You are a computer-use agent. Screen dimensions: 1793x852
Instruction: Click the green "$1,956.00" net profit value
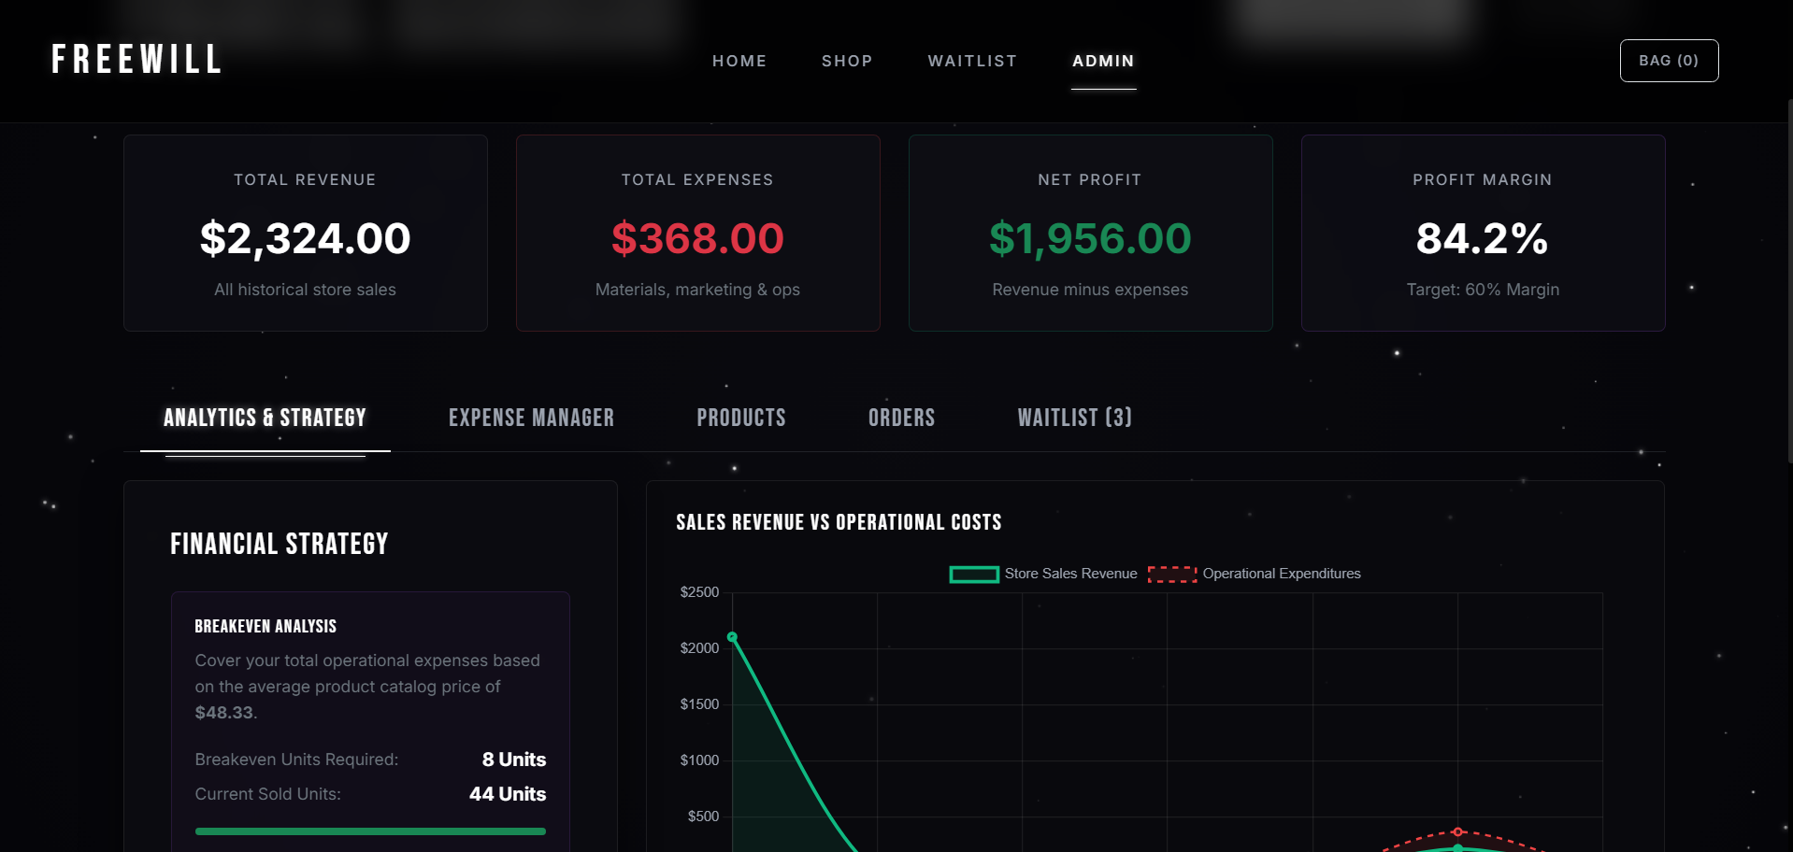pyautogui.click(x=1090, y=238)
